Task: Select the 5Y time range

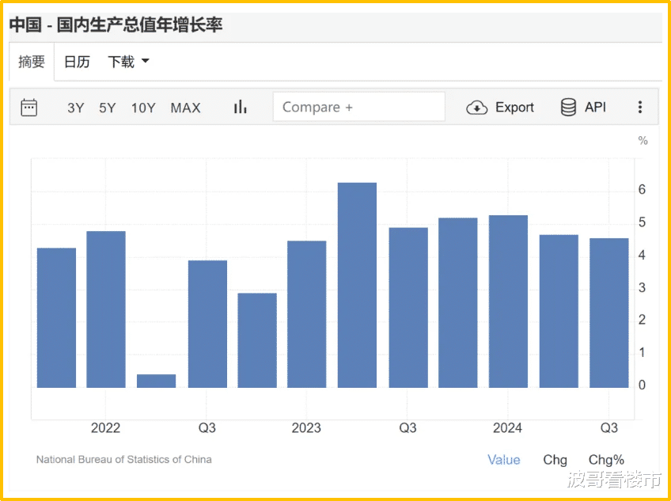Action: [x=108, y=108]
